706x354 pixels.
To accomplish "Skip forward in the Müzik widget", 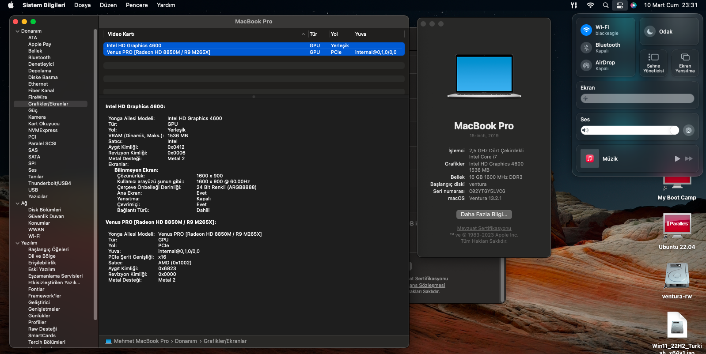I will click(x=689, y=158).
